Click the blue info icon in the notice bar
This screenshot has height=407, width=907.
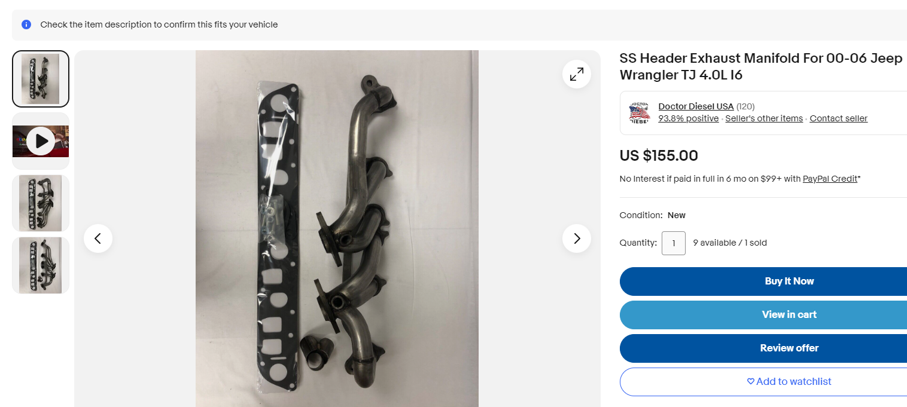tap(26, 25)
